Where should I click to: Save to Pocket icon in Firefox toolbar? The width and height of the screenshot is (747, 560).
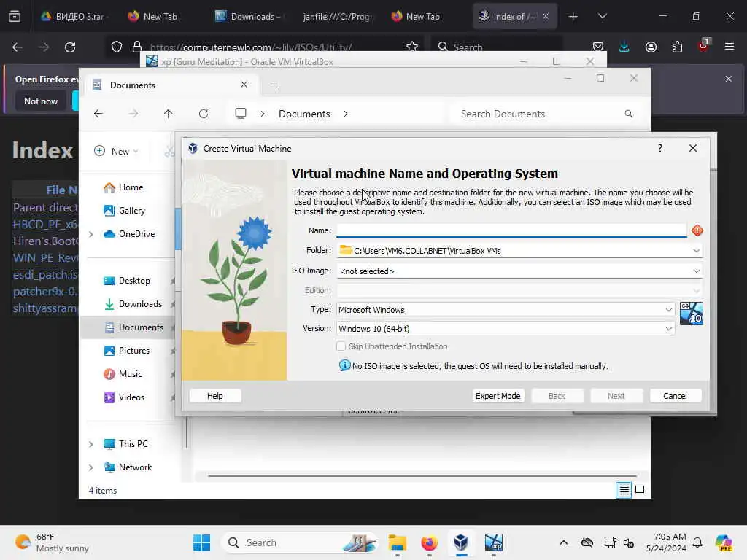click(x=598, y=47)
